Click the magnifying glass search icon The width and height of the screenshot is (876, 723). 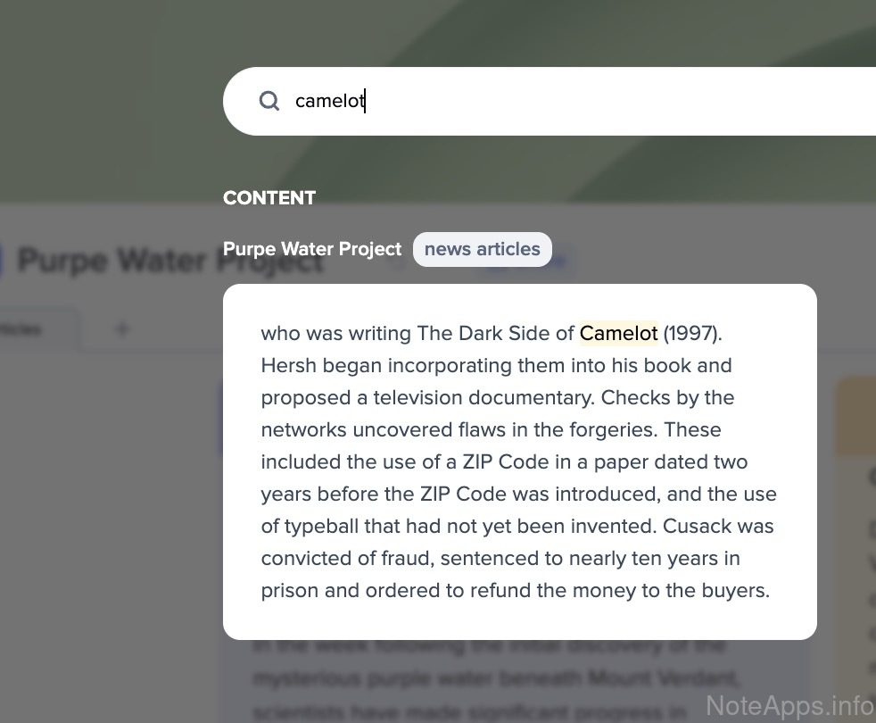(x=269, y=101)
